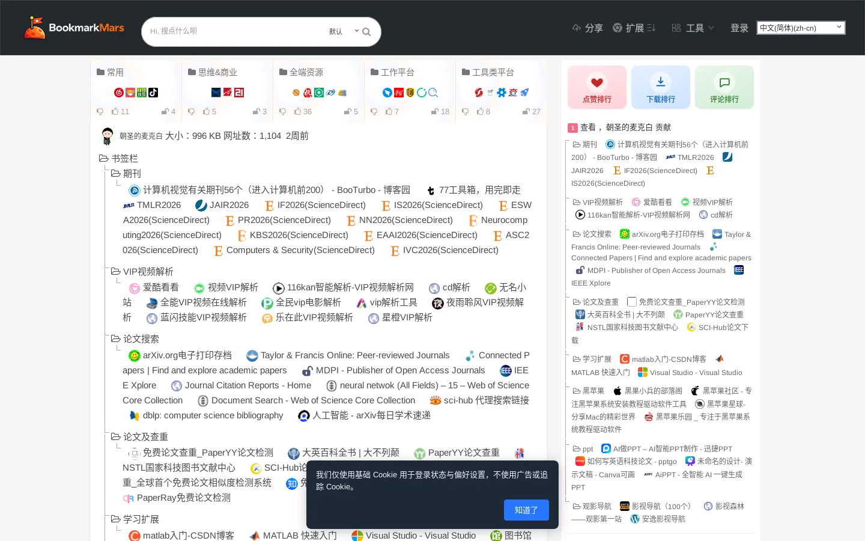Image resolution: width=865 pixels, height=541 pixels.
Task: Click the heart icon above 点赞排行
Action: 596,82
